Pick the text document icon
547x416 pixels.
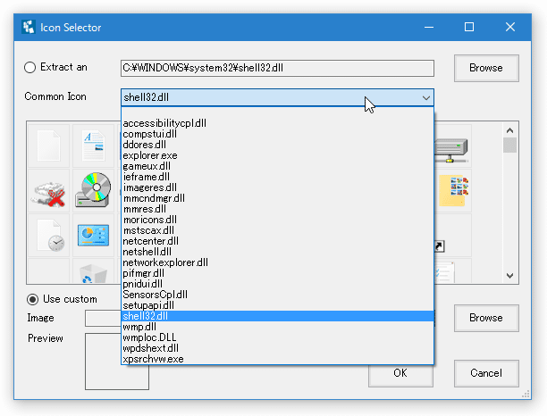point(94,146)
